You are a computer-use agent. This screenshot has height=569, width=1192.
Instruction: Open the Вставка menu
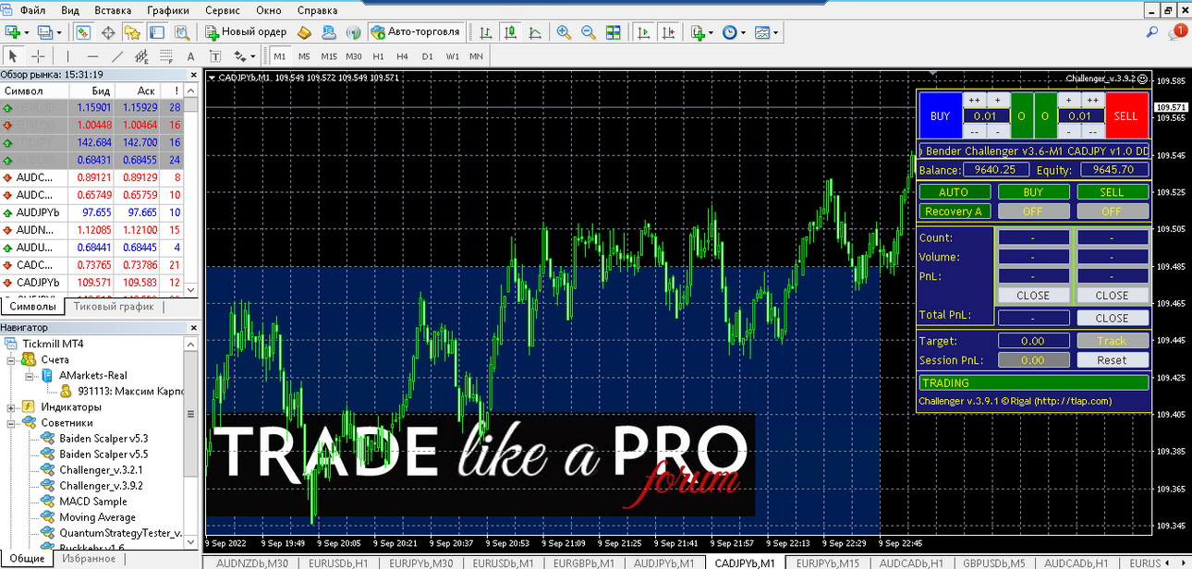coord(113,10)
